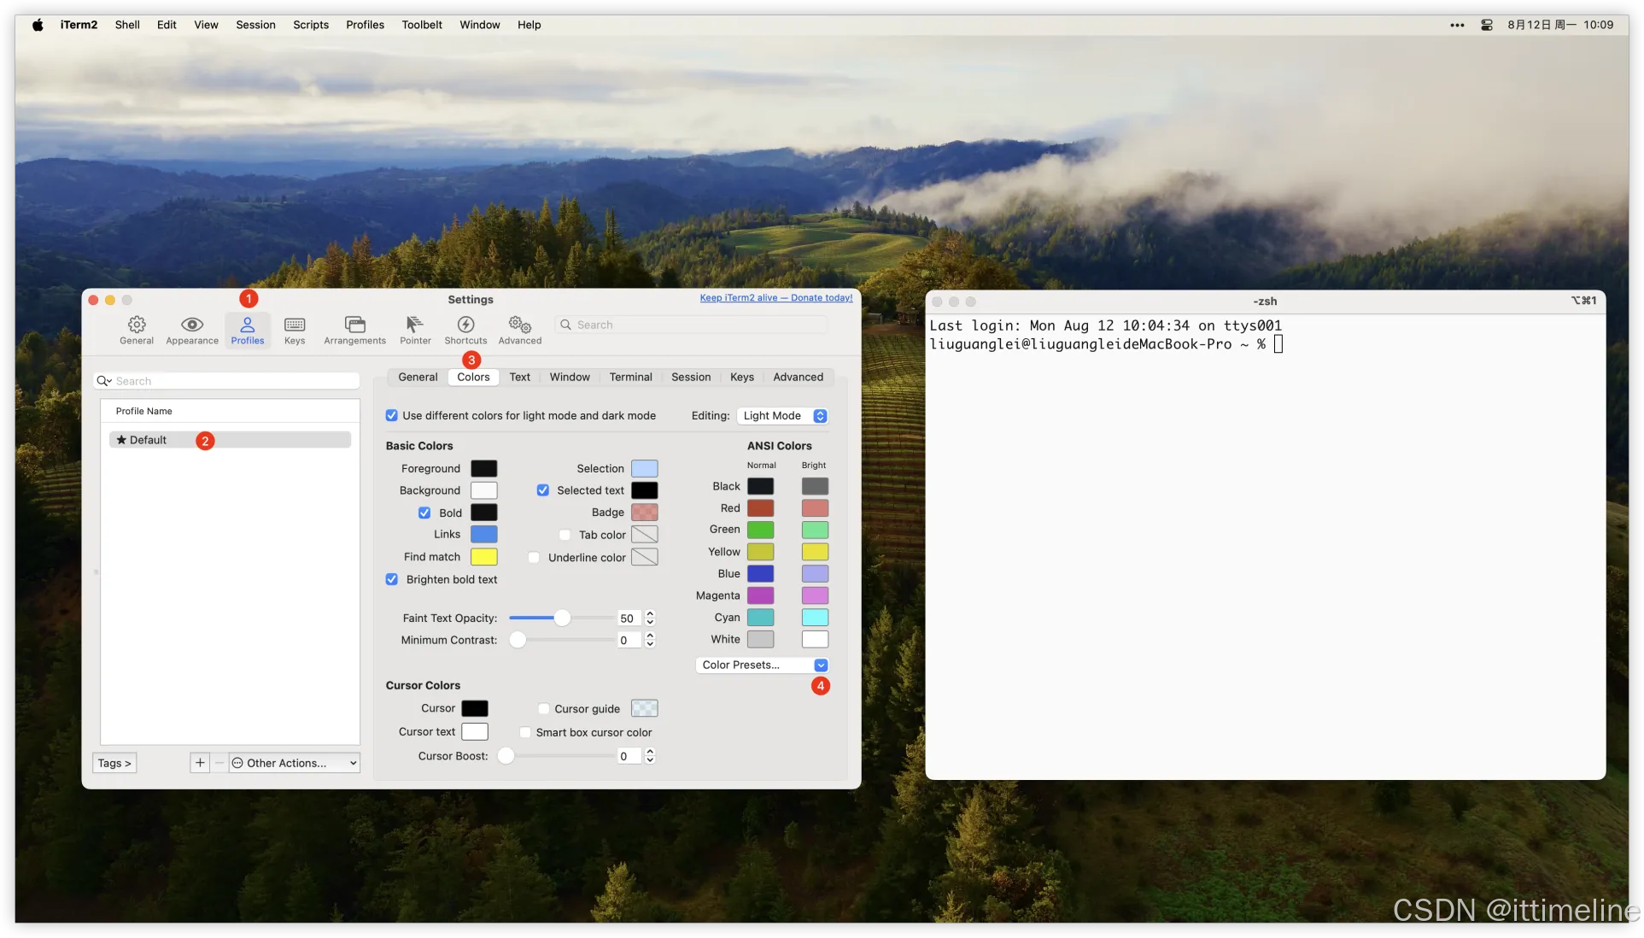Open the Arrangements settings icon

354,325
